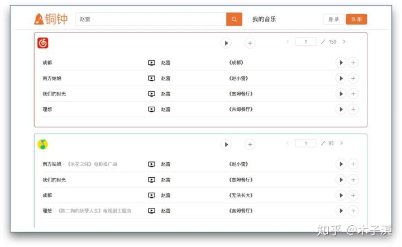Image resolution: width=402 pixels, height=247 pixels.
Task: Open album 《吉姆餐厅》 on NetEase 理想 row
Action: point(241,110)
